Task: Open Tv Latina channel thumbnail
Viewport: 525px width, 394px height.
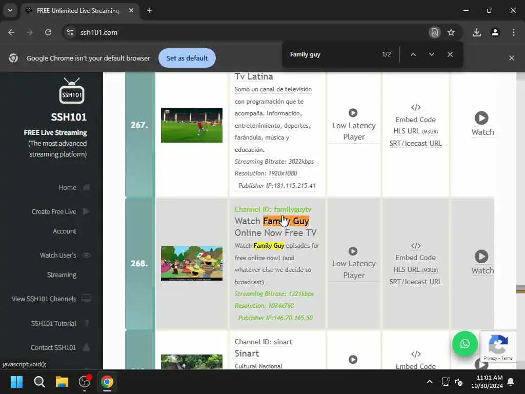Action: pyautogui.click(x=192, y=125)
